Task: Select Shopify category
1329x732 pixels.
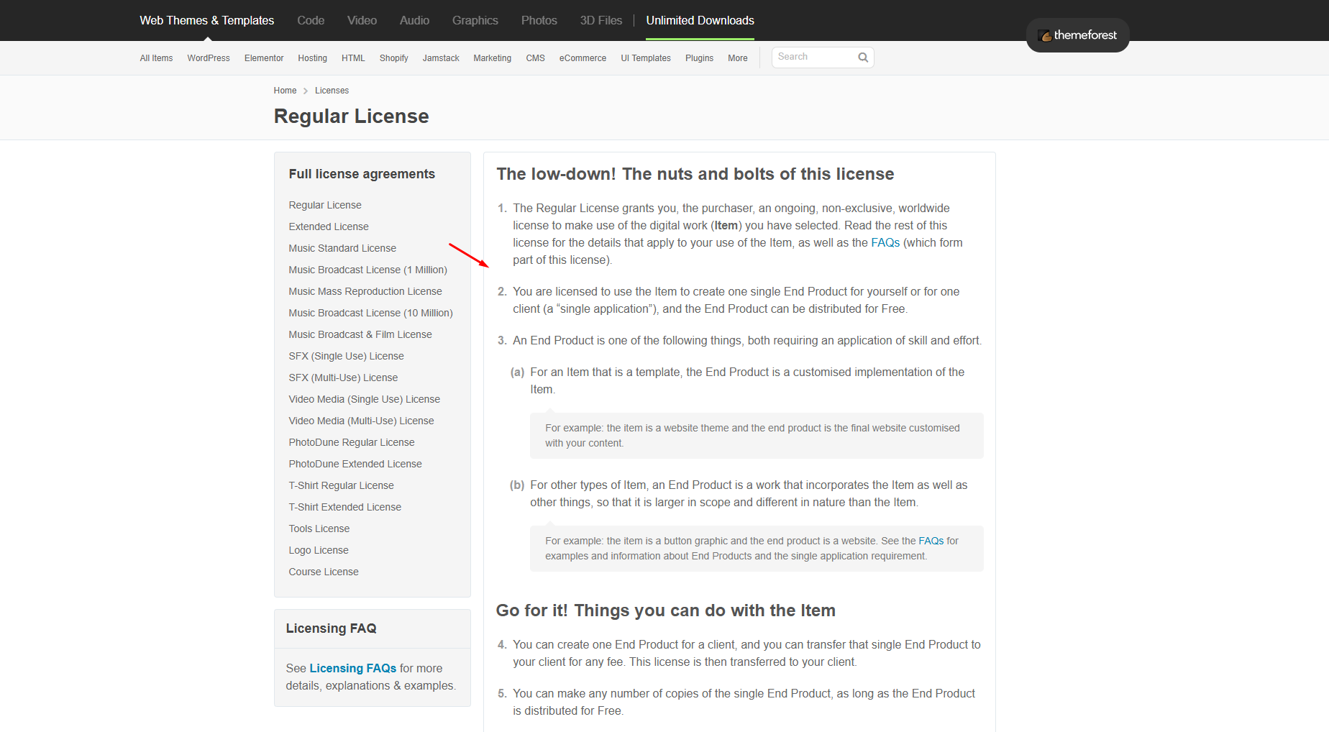Action: [393, 58]
